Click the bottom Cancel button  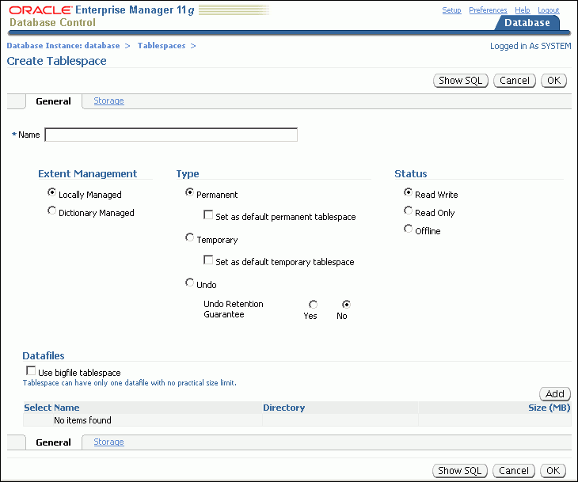515,471
